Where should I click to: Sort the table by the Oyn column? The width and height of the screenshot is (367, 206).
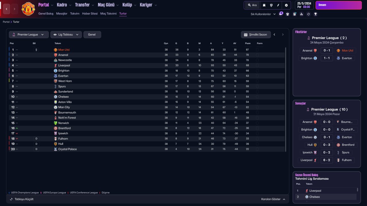[166, 43]
